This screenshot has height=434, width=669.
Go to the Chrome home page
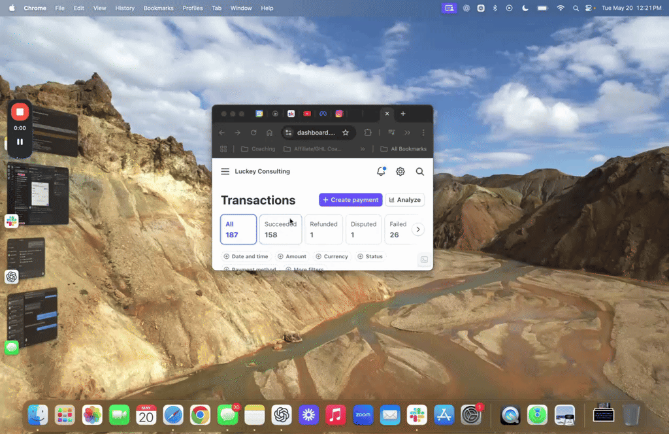[269, 133]
